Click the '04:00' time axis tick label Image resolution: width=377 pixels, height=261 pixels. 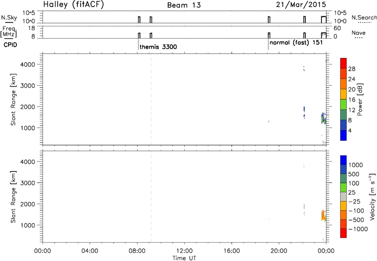coord(90,251)
